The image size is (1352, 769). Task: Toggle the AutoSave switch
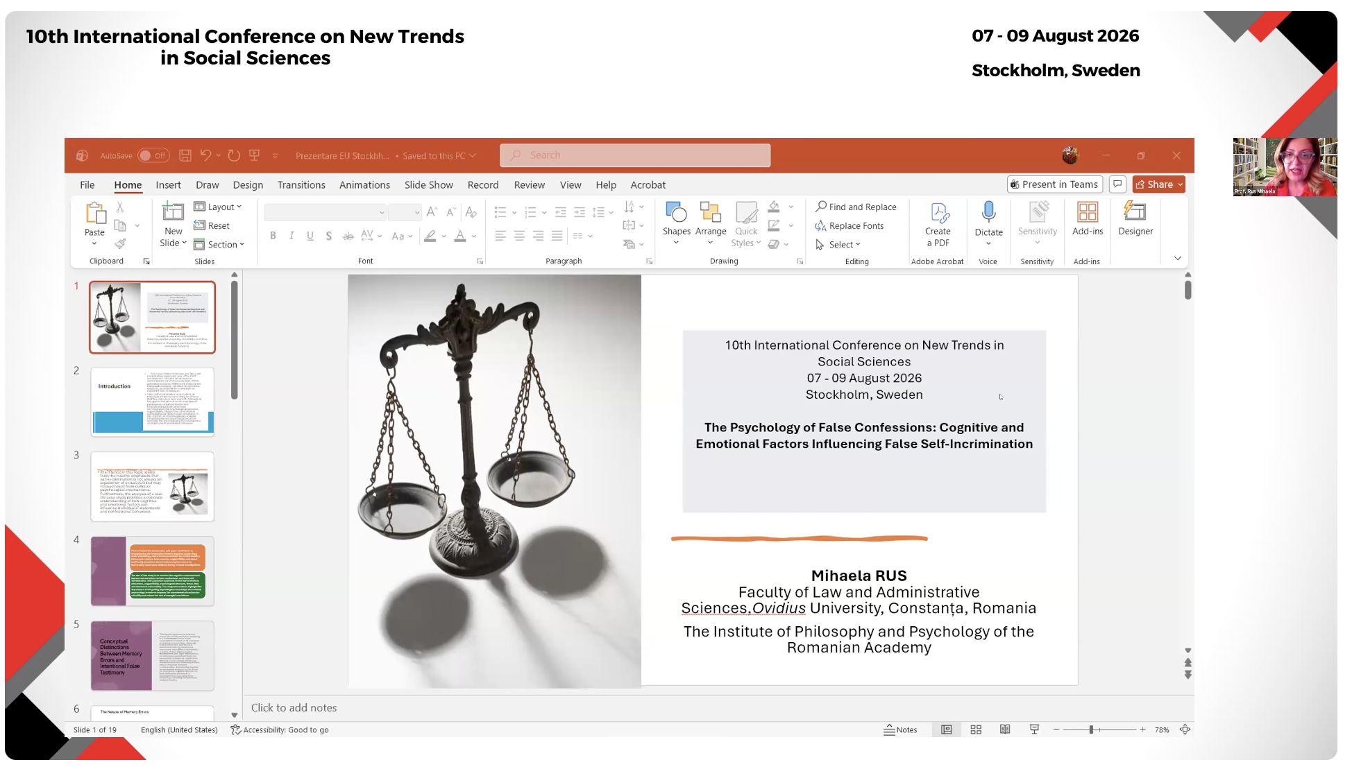(153, 155)
